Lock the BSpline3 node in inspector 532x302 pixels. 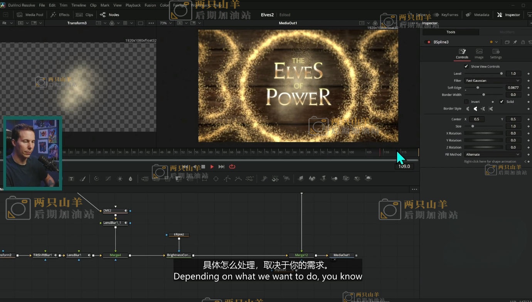[x=523, y=42]
